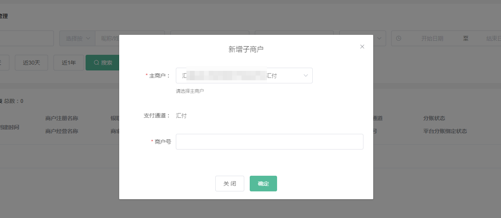
Task: Click the 分账状态 column header
Action: click(x=434, y=118)
